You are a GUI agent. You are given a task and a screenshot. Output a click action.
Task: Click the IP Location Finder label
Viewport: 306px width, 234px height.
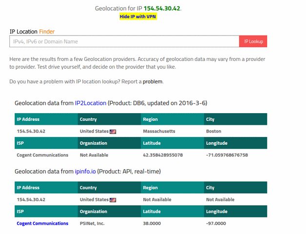(x=32, y=31)
